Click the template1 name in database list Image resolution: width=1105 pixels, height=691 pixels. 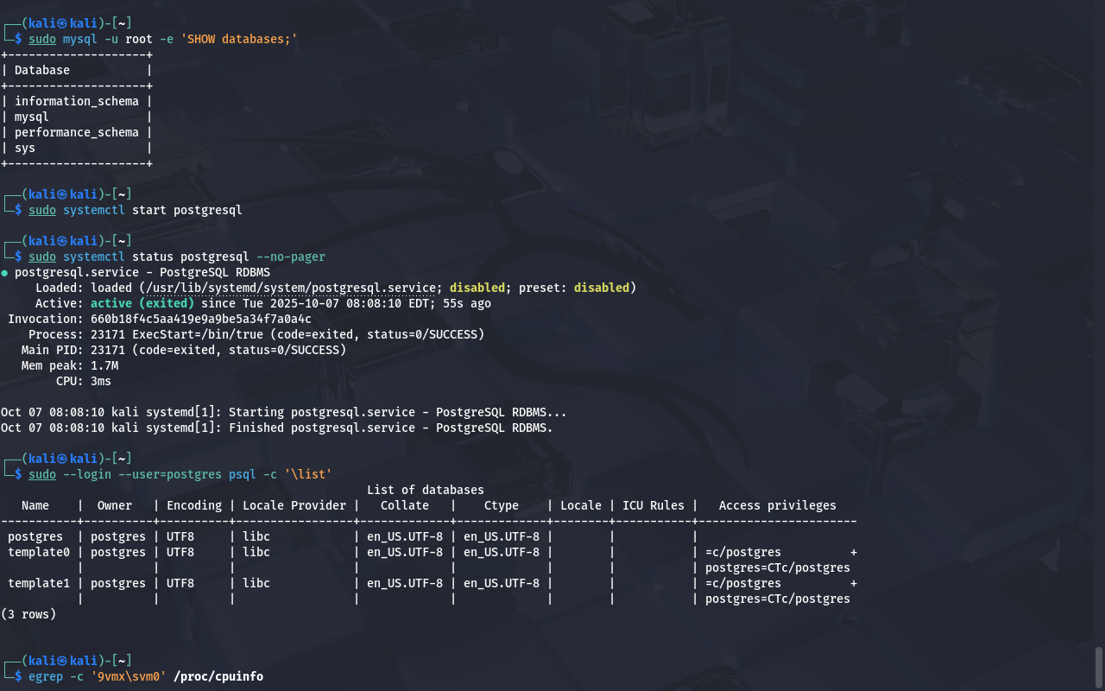(39, 583)
